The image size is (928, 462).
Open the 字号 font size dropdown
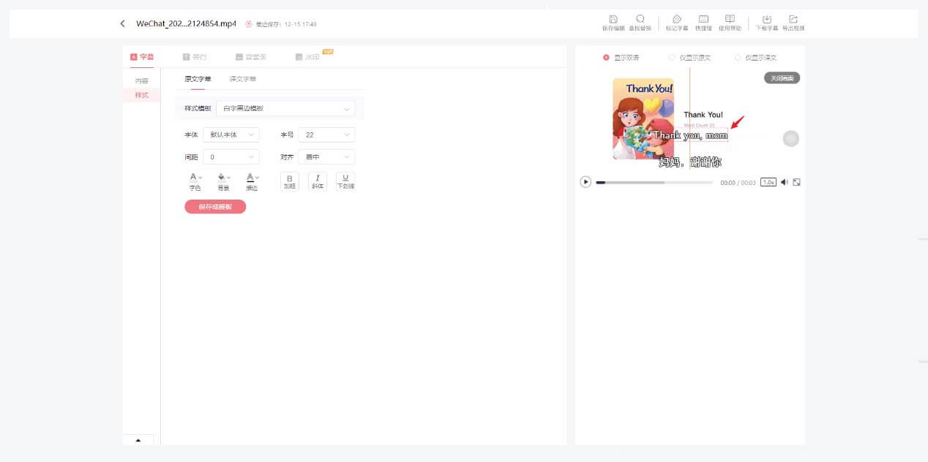(326, 135)
